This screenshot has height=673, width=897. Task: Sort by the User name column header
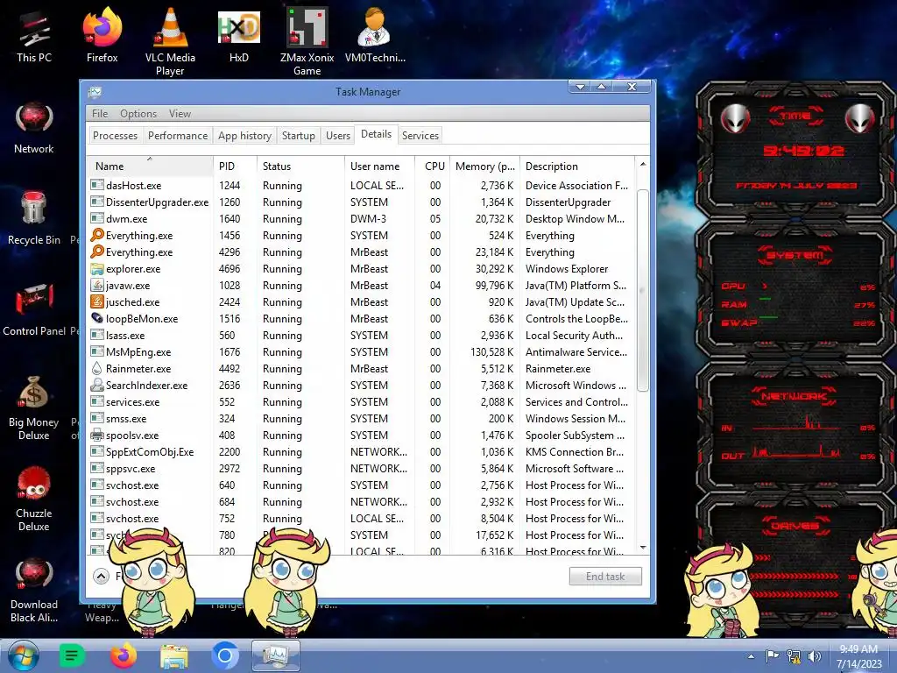click(380, 166)
